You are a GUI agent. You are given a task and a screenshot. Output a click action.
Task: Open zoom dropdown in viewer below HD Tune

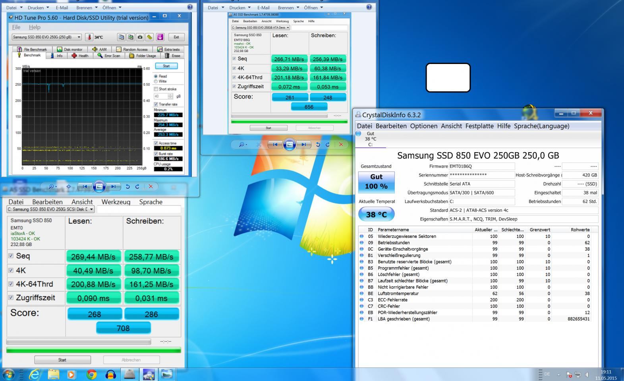coord(53,186)
